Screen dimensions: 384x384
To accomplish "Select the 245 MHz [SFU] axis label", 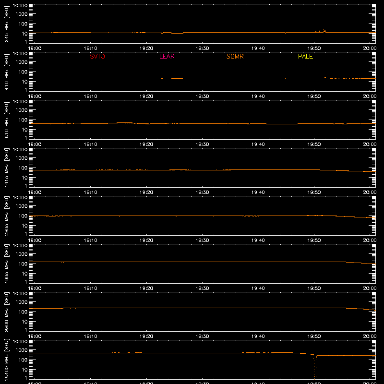I will tap(6, 24).
